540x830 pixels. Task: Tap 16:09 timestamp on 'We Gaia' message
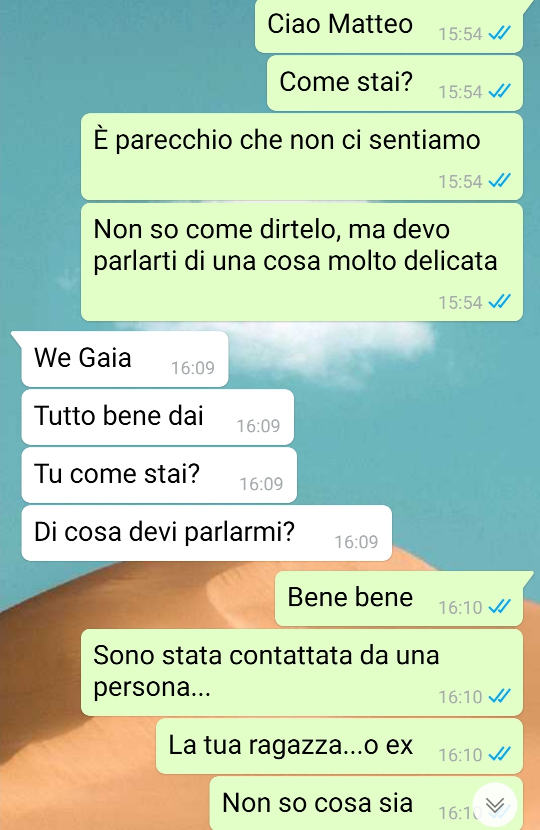193,368
